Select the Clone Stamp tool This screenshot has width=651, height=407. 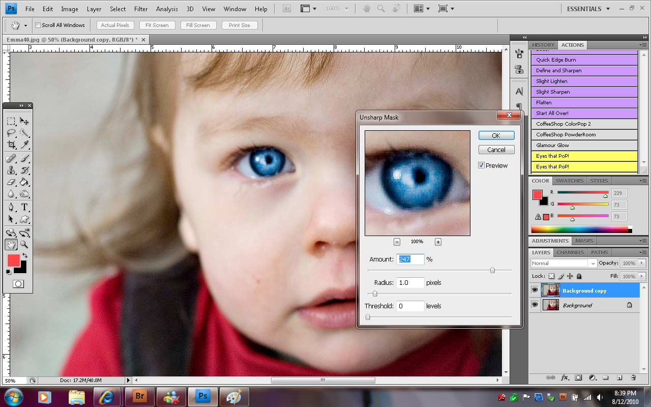[11, 170]
